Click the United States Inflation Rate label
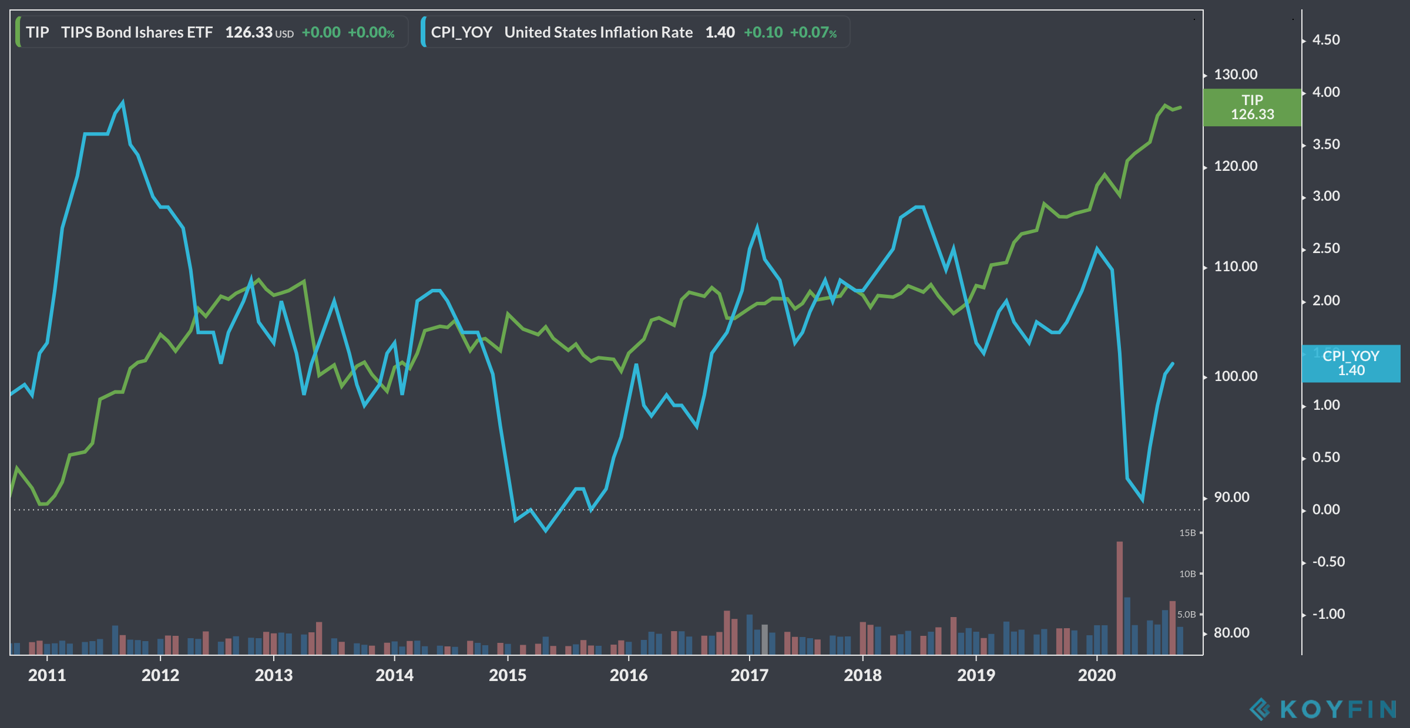This screenshot has height=728, width=1410. [598, 32]
